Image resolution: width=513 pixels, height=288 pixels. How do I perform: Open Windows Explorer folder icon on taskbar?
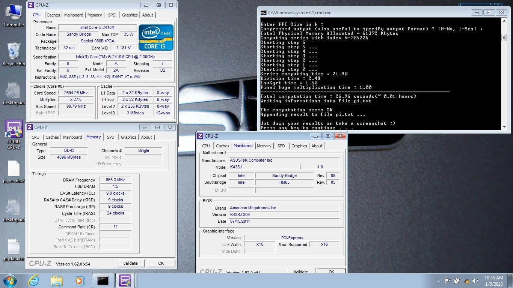(57, 280)
